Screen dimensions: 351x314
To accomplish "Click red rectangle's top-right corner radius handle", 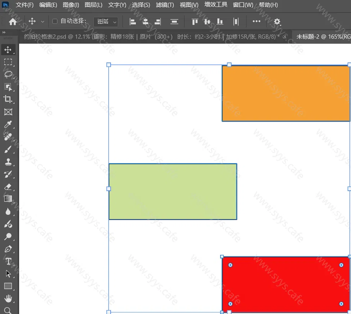I will coord(341,265).
